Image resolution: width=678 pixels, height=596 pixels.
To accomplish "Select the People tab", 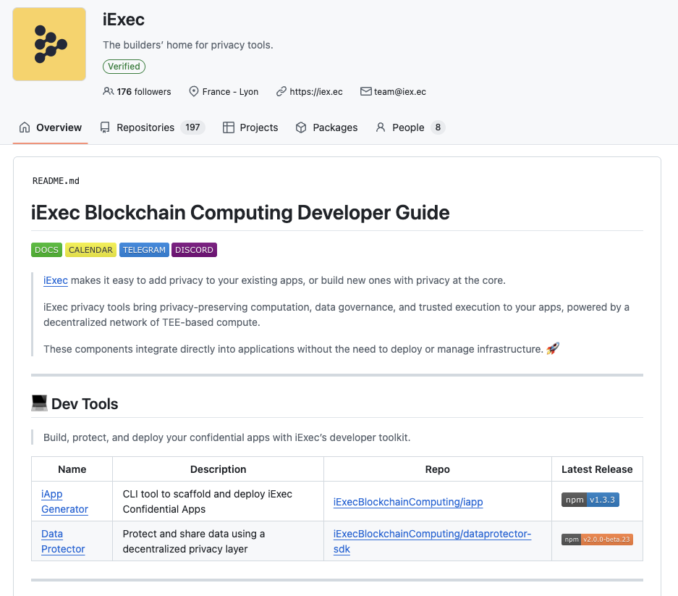I will click(410, 127).
